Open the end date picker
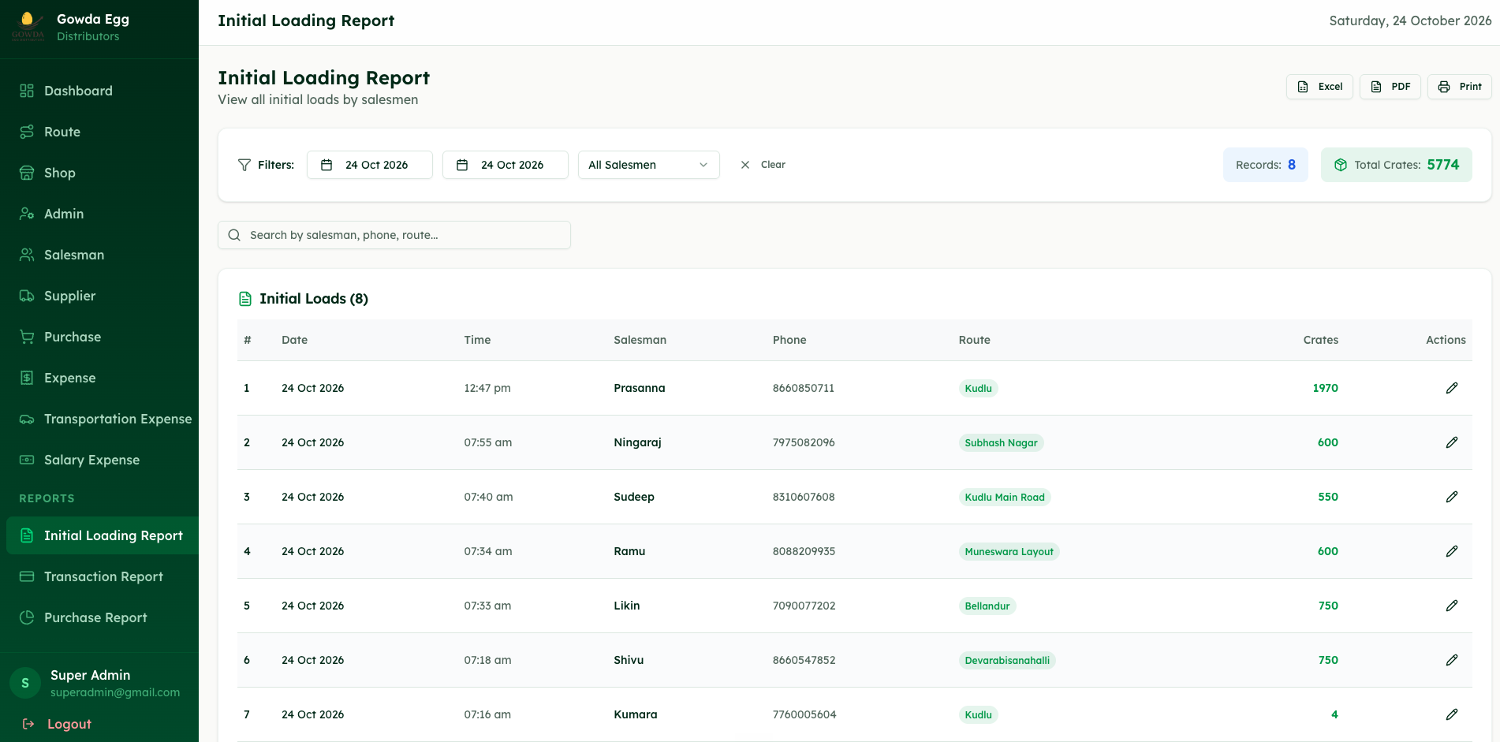 pyautogui.click(x=505, y=165)
